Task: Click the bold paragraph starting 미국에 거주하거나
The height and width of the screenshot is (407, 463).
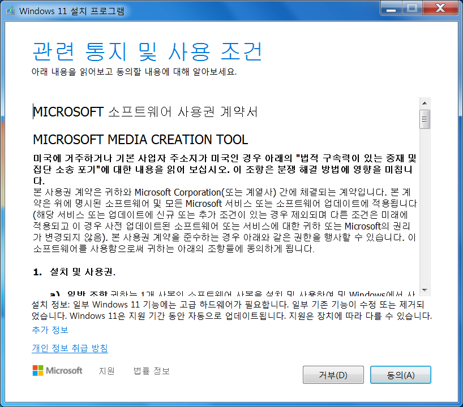Action: [225, 169]
